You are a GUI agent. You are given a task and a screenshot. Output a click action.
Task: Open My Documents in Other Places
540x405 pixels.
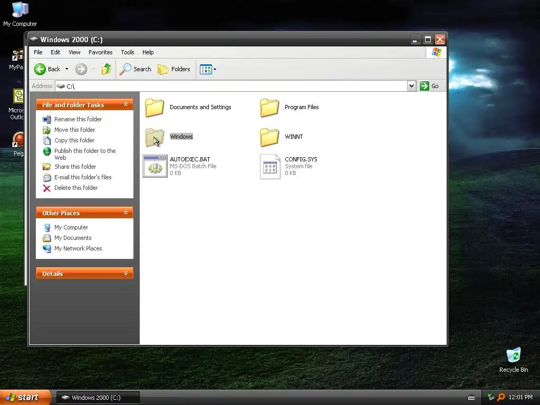point(73,238)
